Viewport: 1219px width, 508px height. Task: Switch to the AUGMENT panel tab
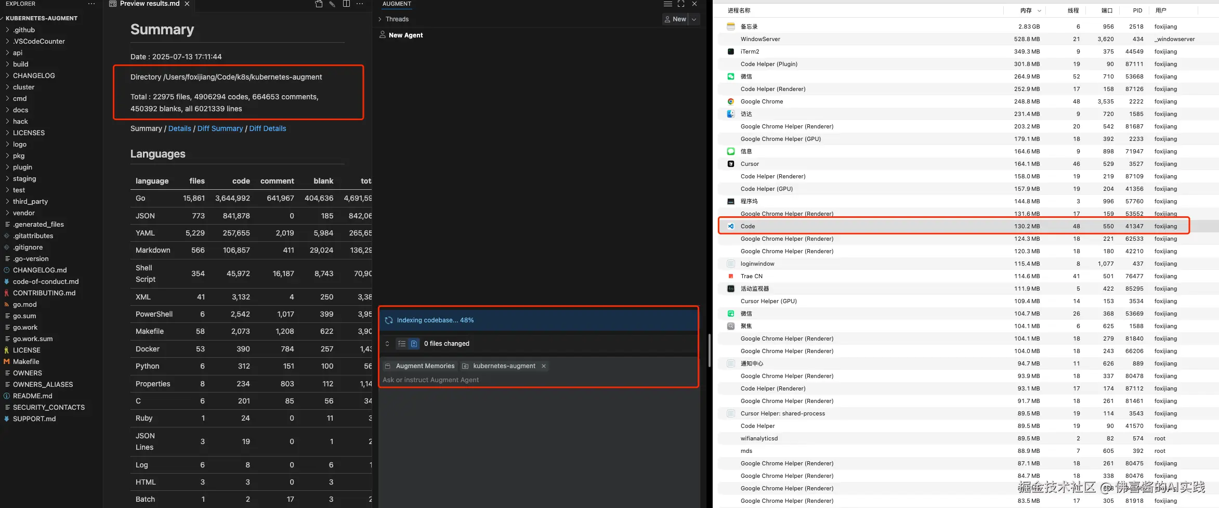pyautogui.click(x=397, y=4)
